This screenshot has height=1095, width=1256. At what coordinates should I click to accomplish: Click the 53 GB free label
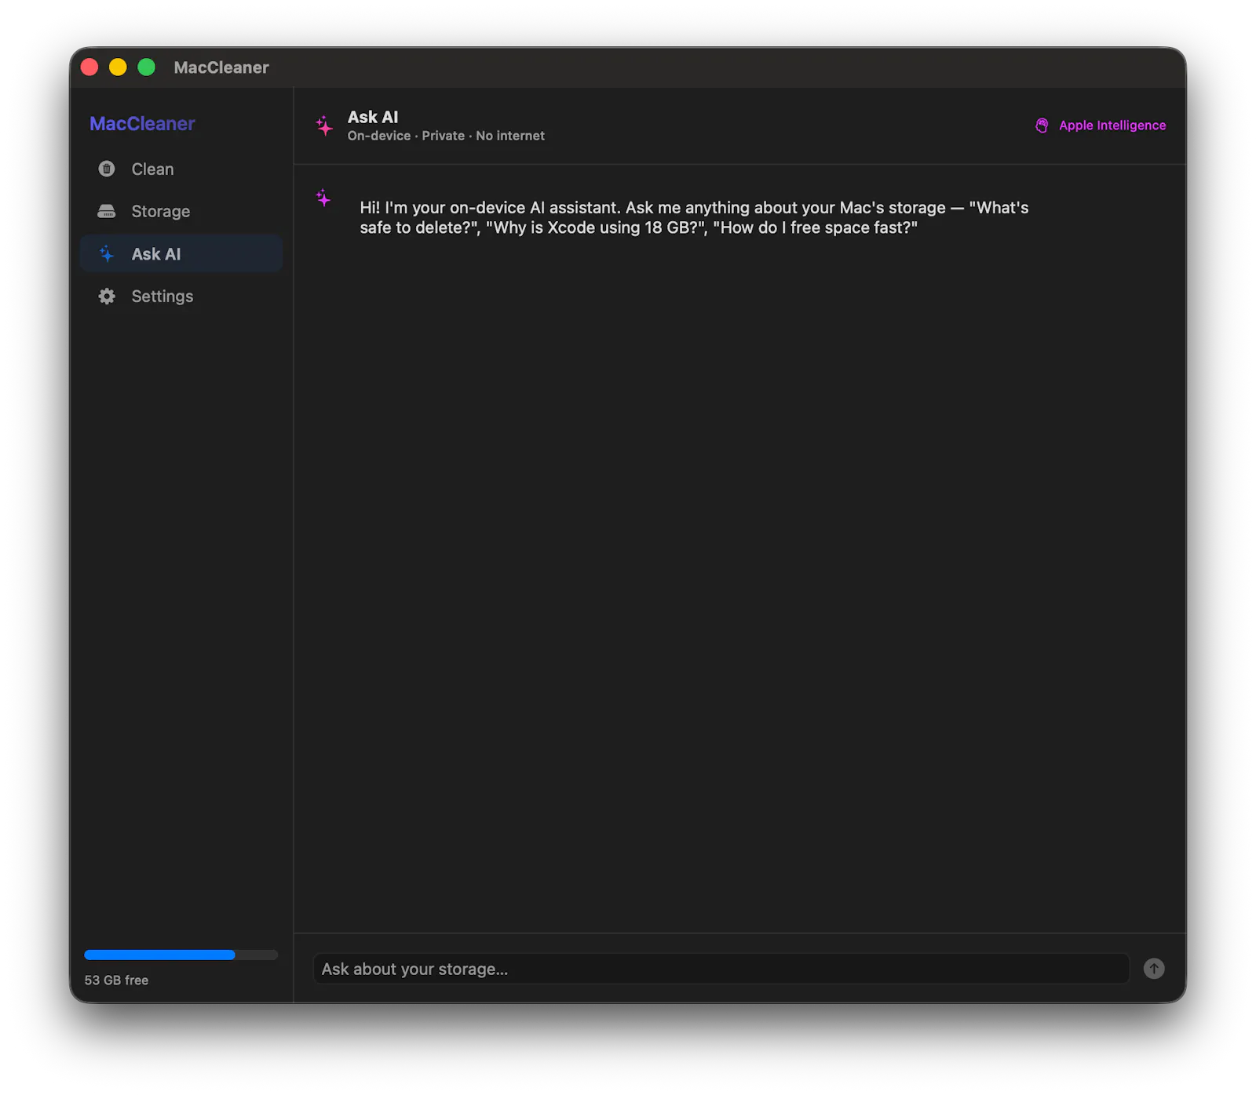click(116, 980)
